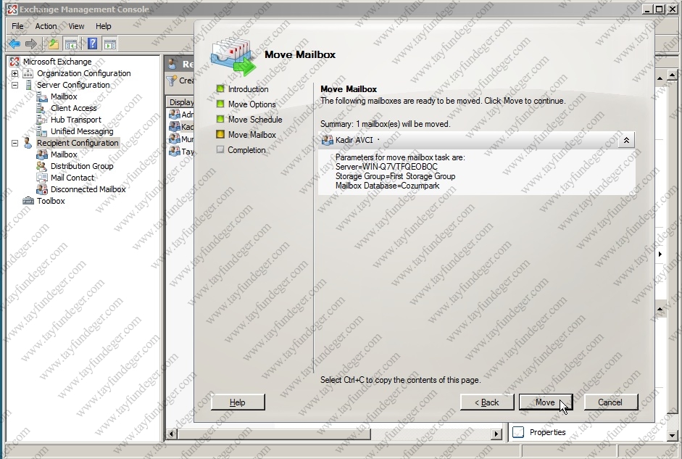
Task: Click actions pane scroll up arrow
Action: 673,75
